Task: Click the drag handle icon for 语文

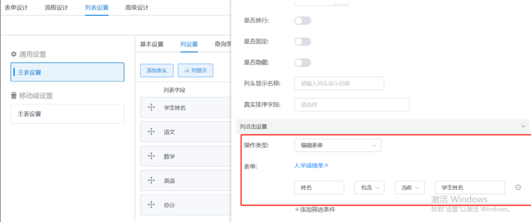Action: click(x=151, y=132)
